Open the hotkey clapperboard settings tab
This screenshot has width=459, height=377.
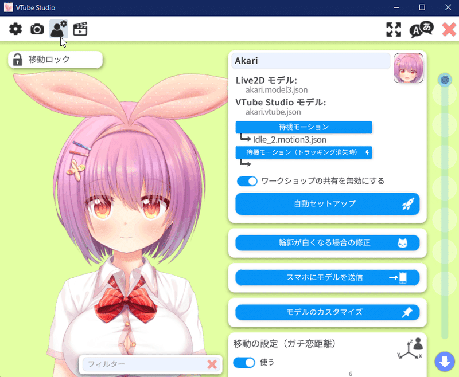(x=80, y=29)
